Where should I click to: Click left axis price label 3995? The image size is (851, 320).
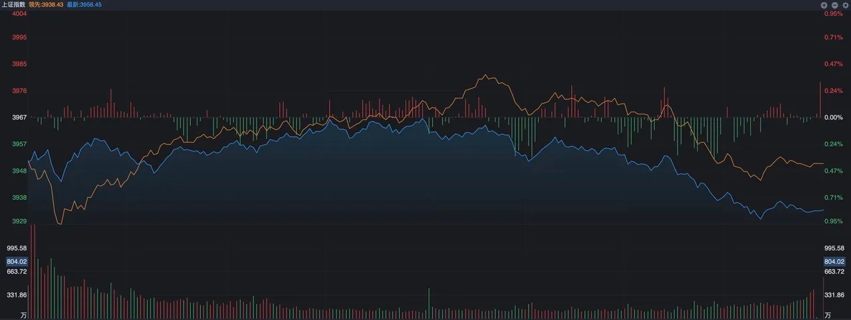pos(19,37)
